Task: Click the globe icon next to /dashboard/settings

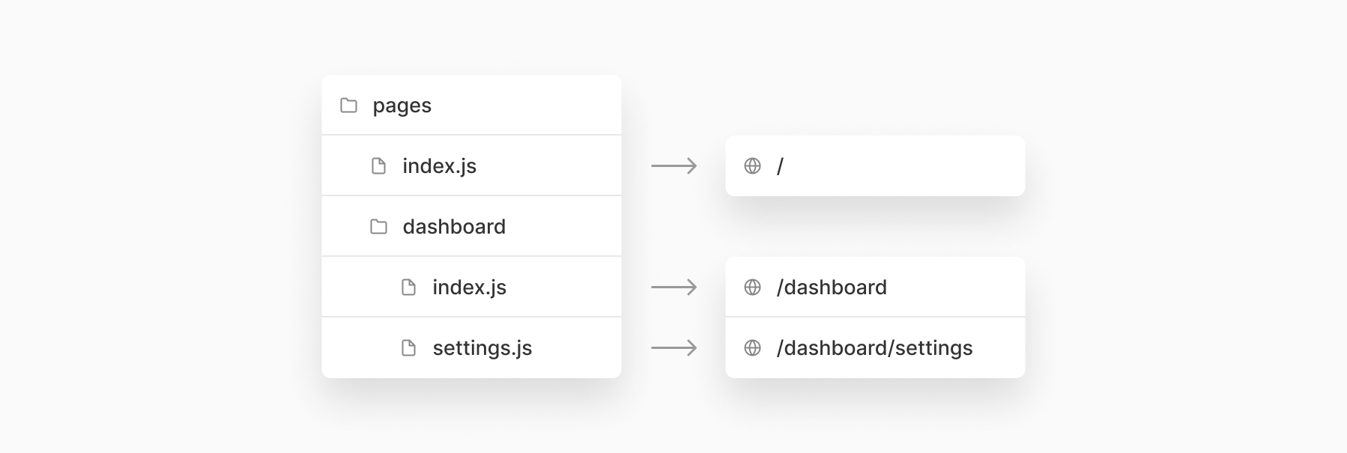Action: (753, 347)
